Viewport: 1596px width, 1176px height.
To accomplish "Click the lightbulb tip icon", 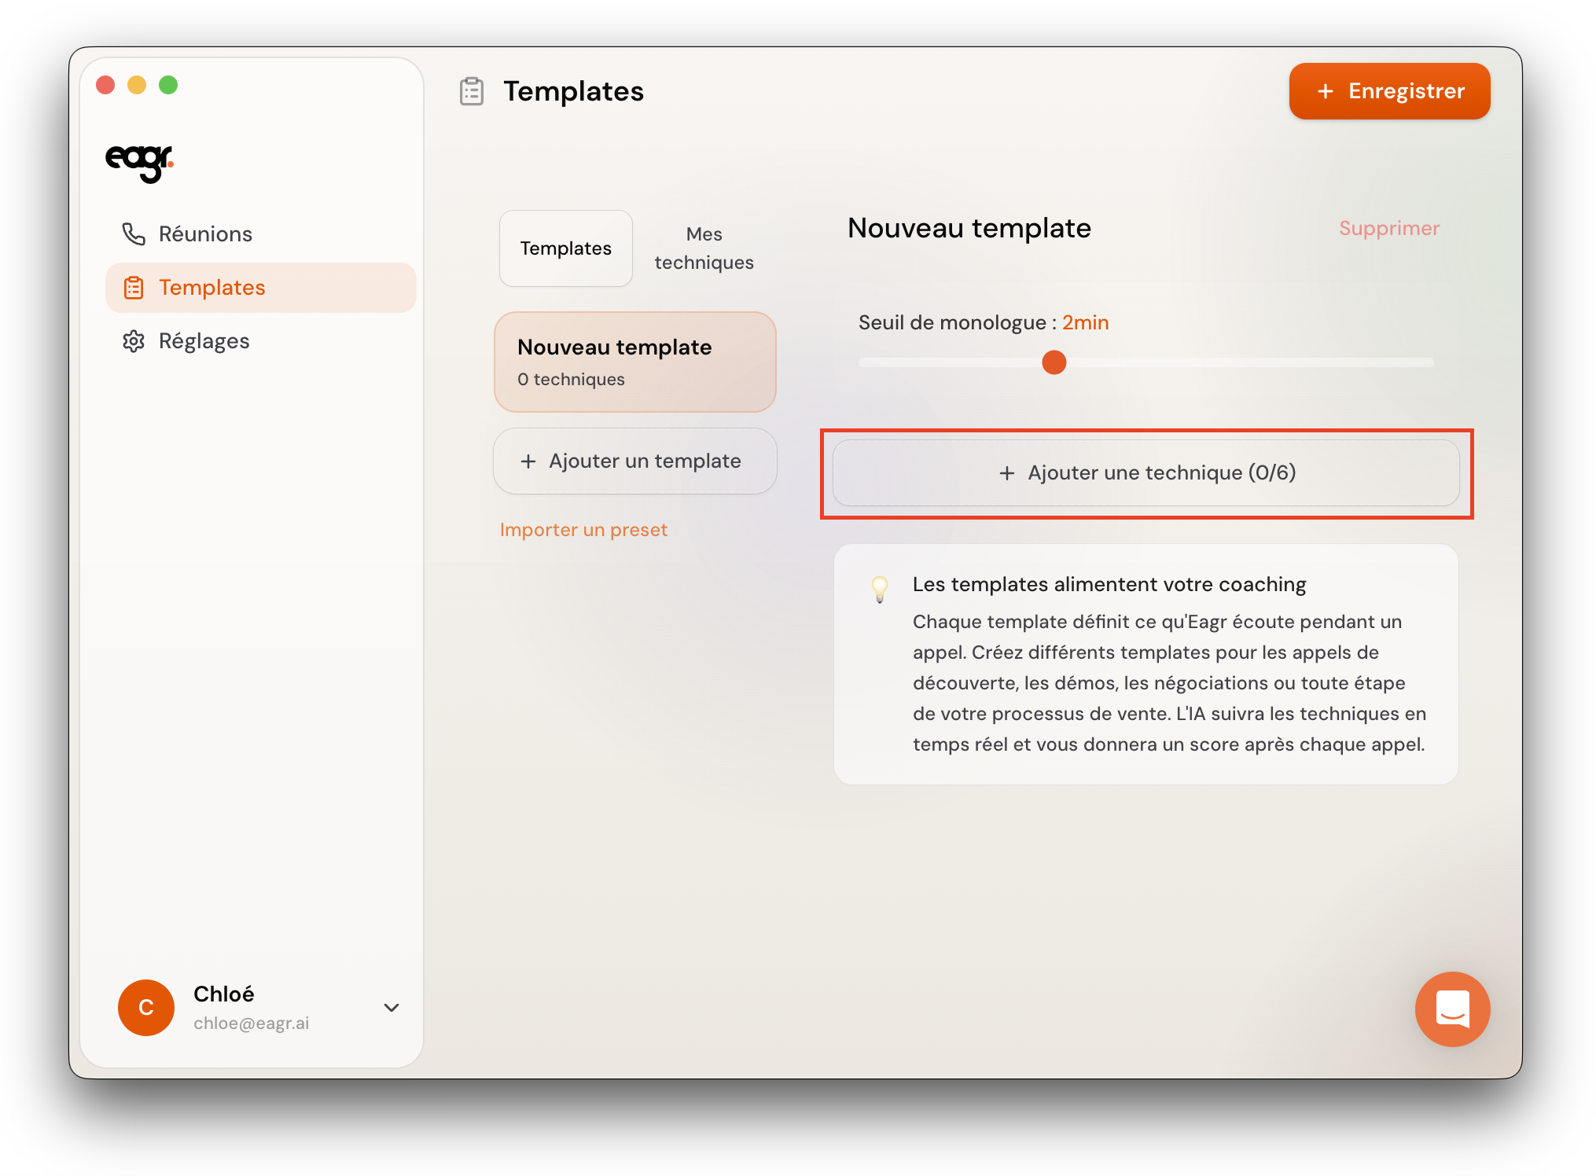I will coord(880,588).
